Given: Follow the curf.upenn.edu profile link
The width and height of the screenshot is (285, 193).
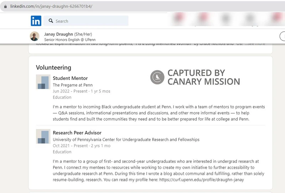Looking at the screenshot, I should pos(202,180).
